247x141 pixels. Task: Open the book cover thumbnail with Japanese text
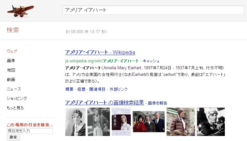pyautogui.click(x=121, y=122)
